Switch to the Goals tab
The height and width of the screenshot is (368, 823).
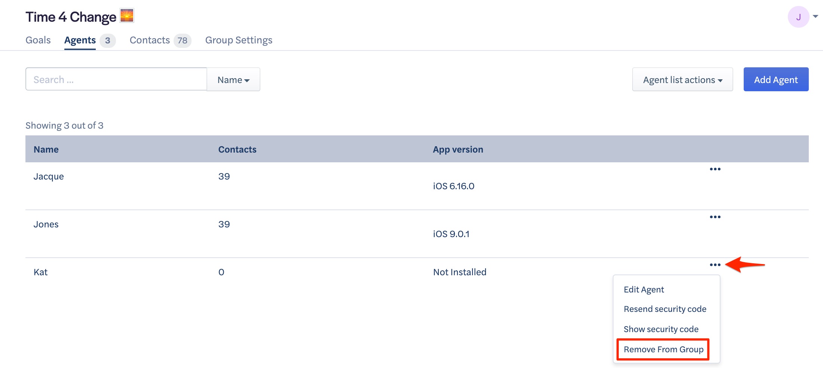pos(38,40)
